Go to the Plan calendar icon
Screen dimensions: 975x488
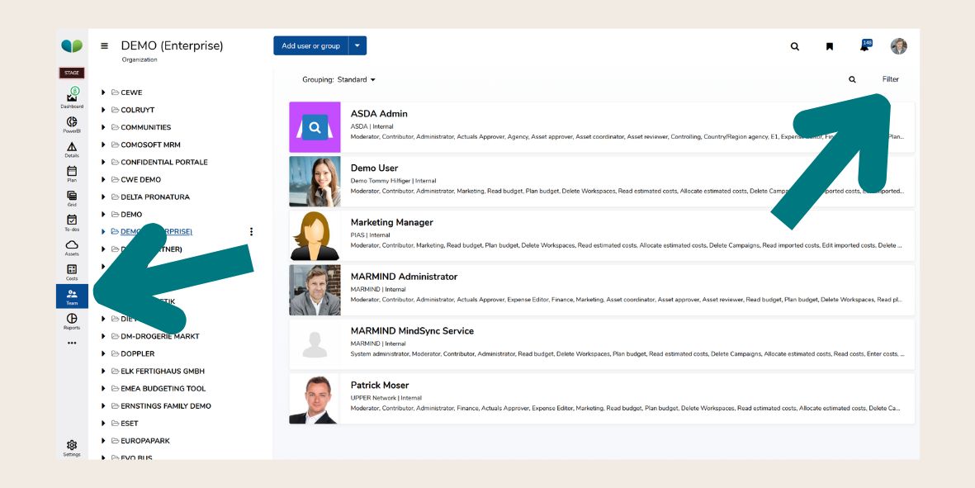coord(72,172)
